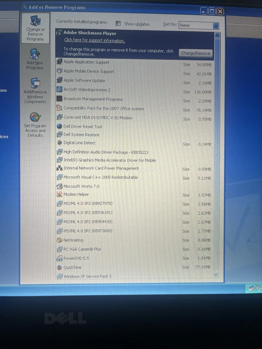Click High Definition Audio Driver Package icon
The width and height of the screenshot is (262, 349).
coord(59,152)
